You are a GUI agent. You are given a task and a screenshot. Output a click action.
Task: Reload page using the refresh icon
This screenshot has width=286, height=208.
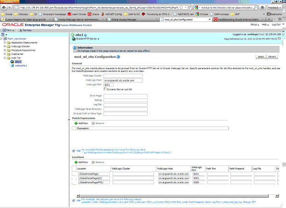pos(189,8)
